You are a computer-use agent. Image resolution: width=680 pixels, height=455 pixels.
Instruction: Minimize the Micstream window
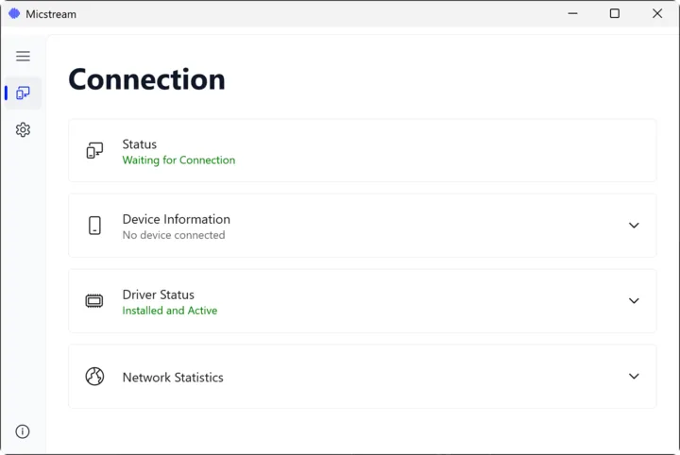(x=572, y=13)
